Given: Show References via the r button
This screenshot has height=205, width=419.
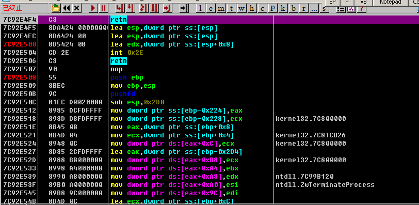Looking at the screenshot, I should pos(303,8).
